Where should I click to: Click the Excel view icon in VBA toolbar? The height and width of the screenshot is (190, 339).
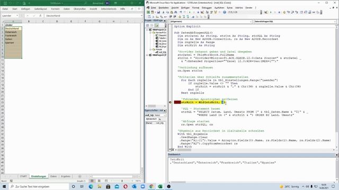click(x=148, y=12)
